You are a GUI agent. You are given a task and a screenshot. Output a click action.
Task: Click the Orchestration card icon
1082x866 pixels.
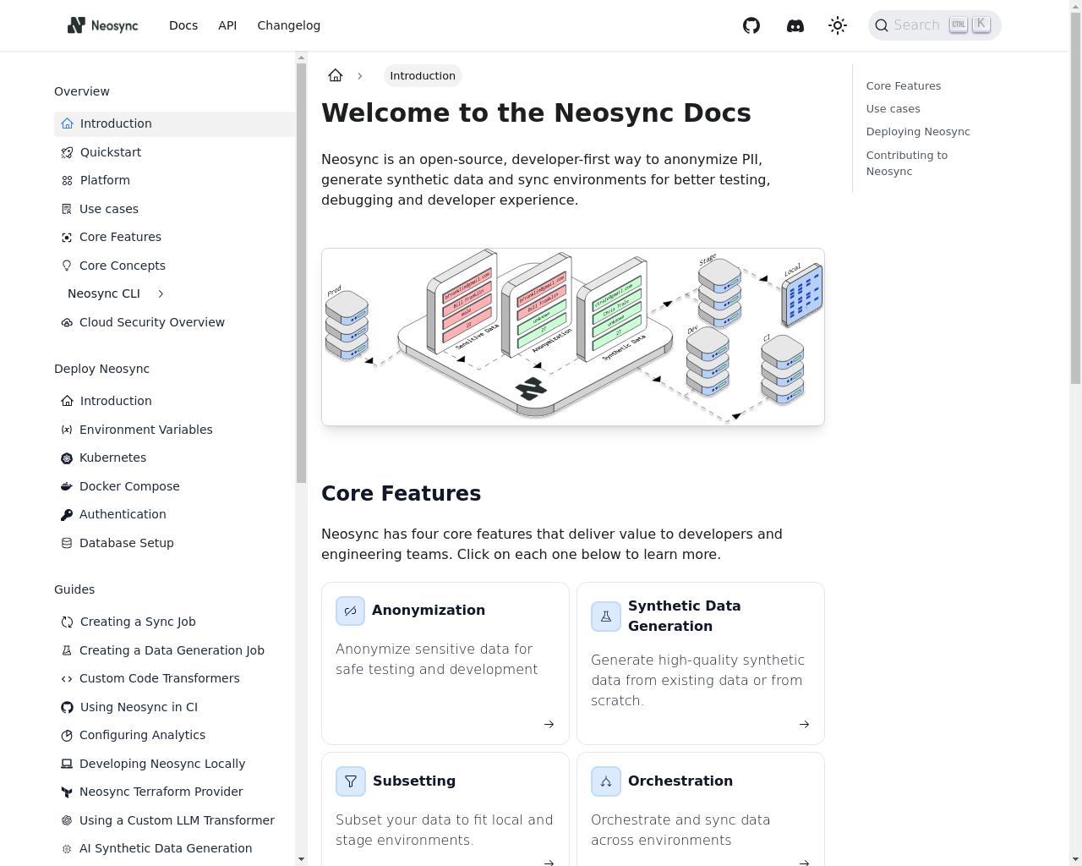pyautogui.click(x=605, y=781)
